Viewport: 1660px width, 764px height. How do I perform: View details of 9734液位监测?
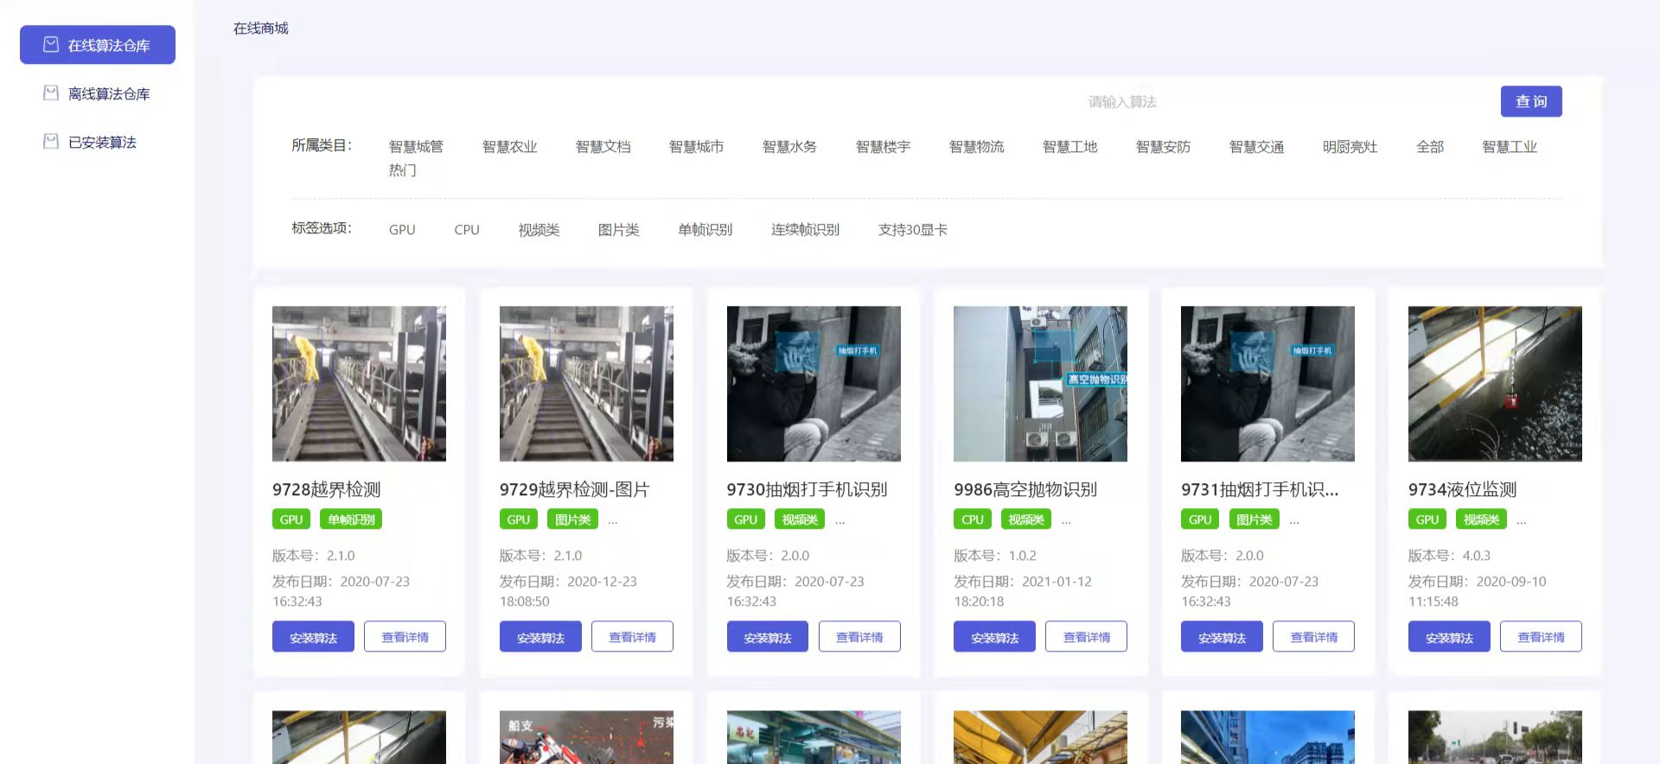[1541, 637]
